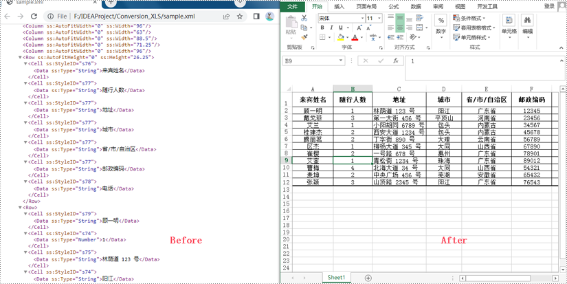Screen dimensions: 567x284
Task: Switch to the Data (数据) tab
Action: tap(416, 6)
